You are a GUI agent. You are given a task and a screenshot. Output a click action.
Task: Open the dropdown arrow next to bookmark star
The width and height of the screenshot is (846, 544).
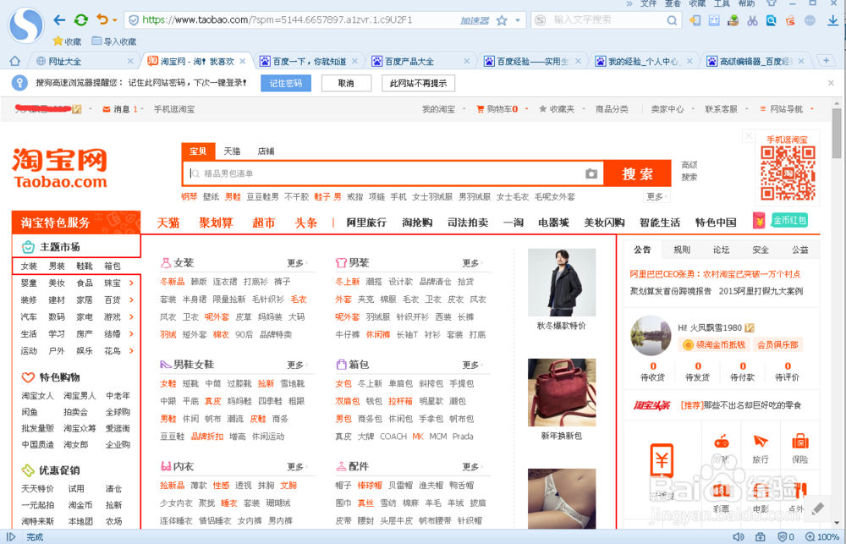[518, 20]
